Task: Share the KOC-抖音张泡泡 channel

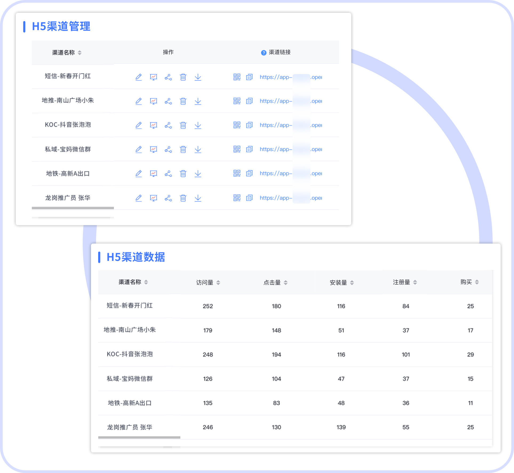Action: 168,125
